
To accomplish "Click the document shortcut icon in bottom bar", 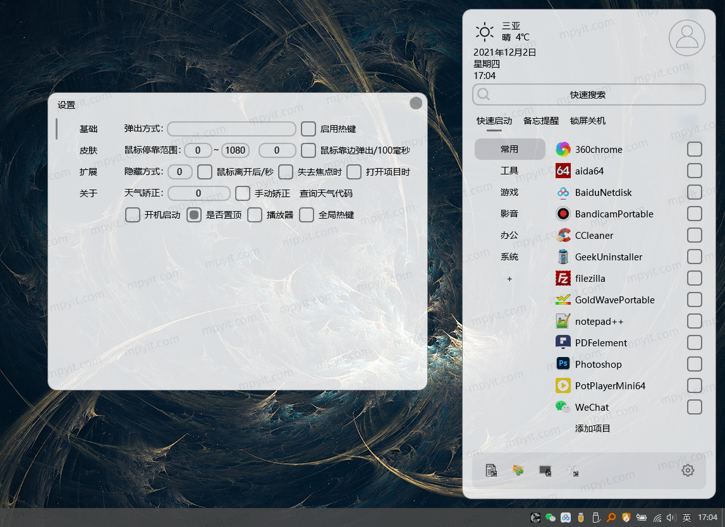I will (x=491, y=471).
